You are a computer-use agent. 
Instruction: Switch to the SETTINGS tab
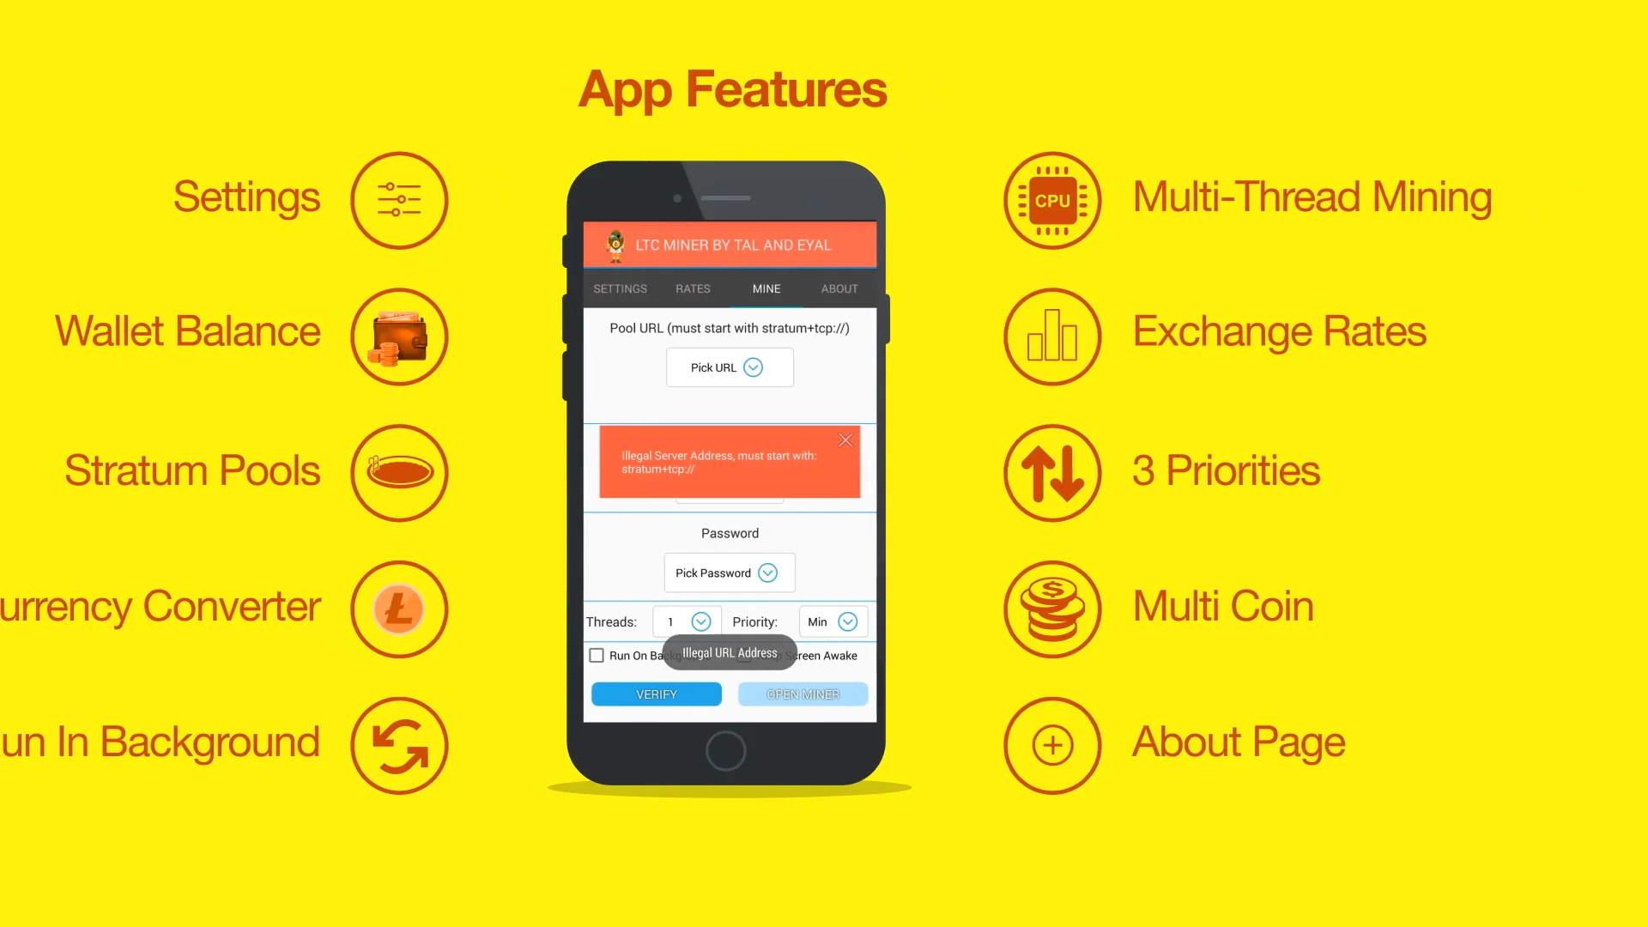pyautogui.click(x=621, y=288)
